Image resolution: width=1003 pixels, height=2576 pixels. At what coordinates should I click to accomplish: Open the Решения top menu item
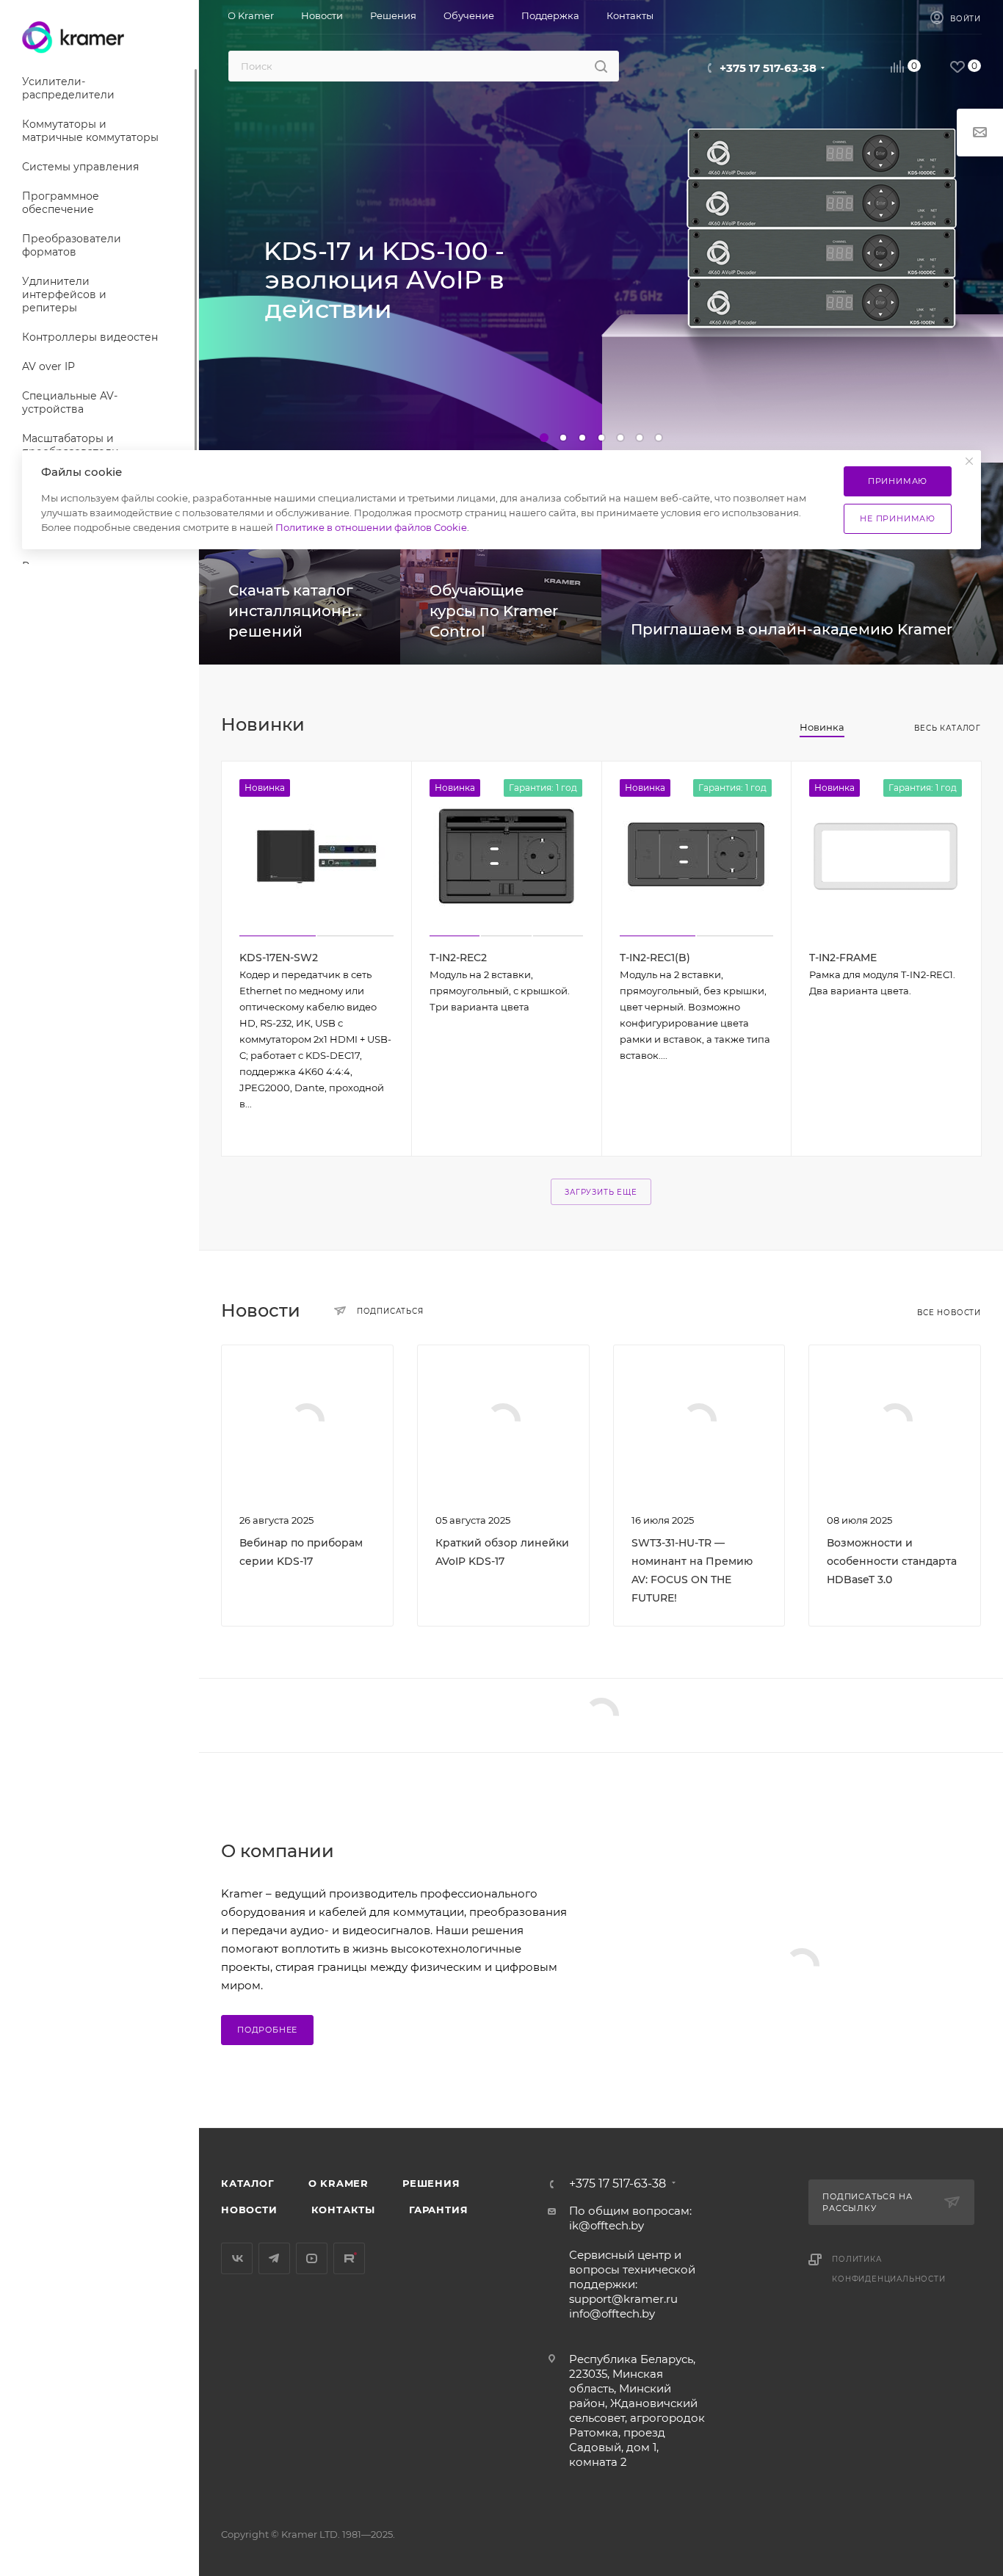point(393,16)
